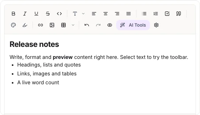This screenshot has height=115, width=200.
Task: Insert a table
Action: click(63, 25)
